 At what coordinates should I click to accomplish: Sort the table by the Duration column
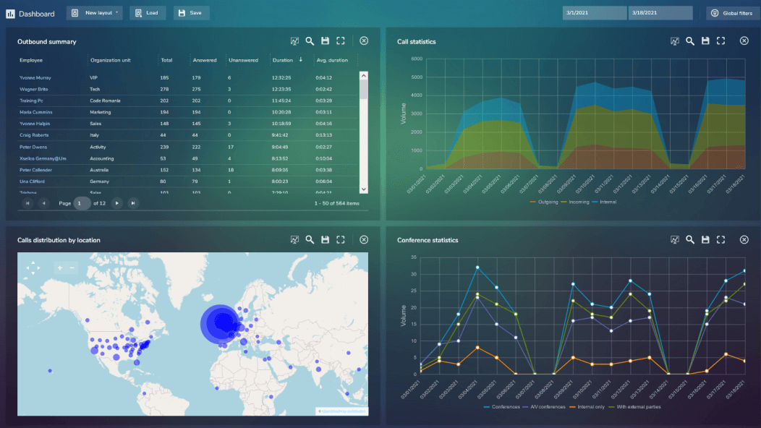pos(284,60)
